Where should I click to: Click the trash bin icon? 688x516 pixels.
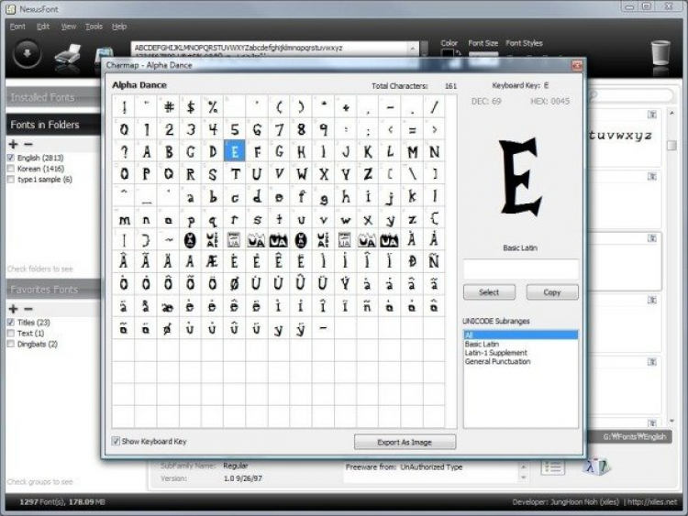660,52
